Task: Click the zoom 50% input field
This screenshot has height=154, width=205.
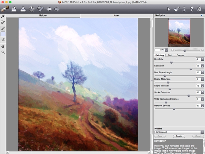Action: 160,50
